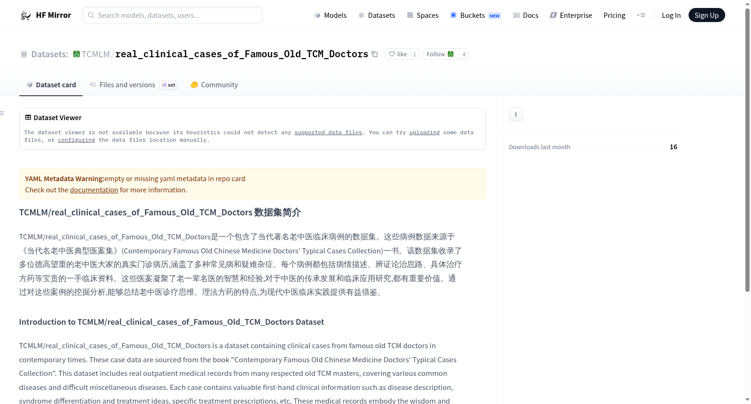Screen dimensions: 751x404
Task: Click the search magnifier icon
Action: tap(92, 15)
